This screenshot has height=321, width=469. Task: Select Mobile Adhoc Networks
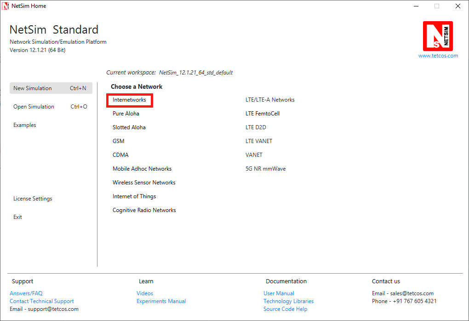[x=142, y=169]
